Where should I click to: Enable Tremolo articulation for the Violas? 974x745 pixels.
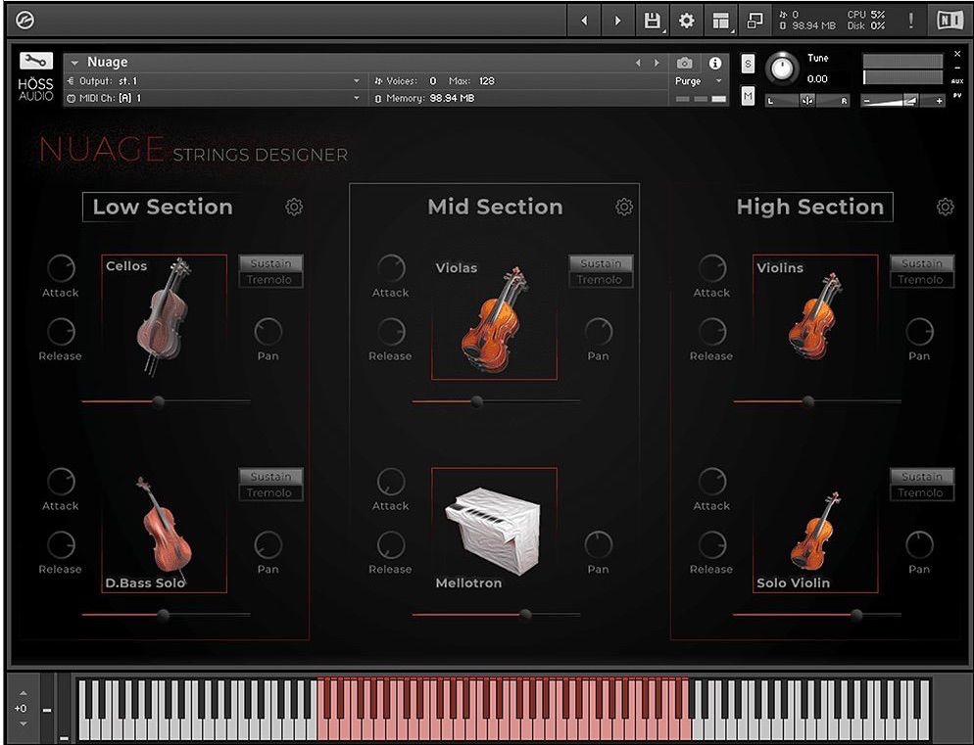click(x=601, y=279)
